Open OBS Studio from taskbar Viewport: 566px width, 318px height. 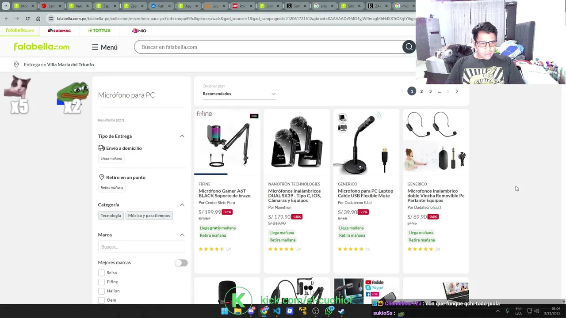tap(316, 311)
